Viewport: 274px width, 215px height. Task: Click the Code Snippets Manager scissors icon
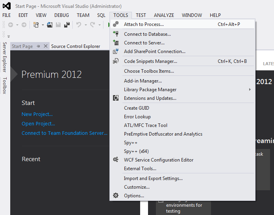pyautogui.click(x=116, y=61)
